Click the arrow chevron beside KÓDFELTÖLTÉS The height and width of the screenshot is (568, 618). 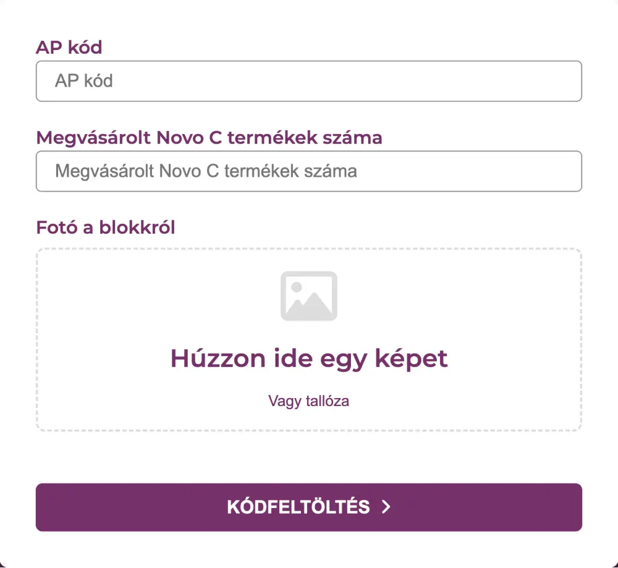[386, 507]
